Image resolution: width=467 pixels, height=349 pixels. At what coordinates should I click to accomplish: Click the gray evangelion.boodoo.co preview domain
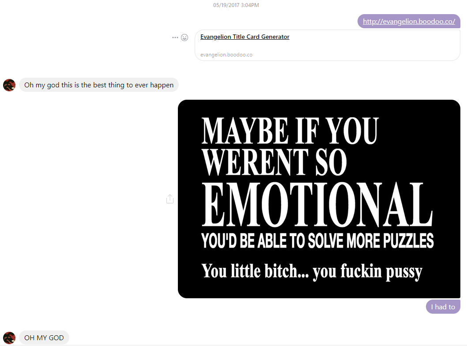click(x=226, y=55)
